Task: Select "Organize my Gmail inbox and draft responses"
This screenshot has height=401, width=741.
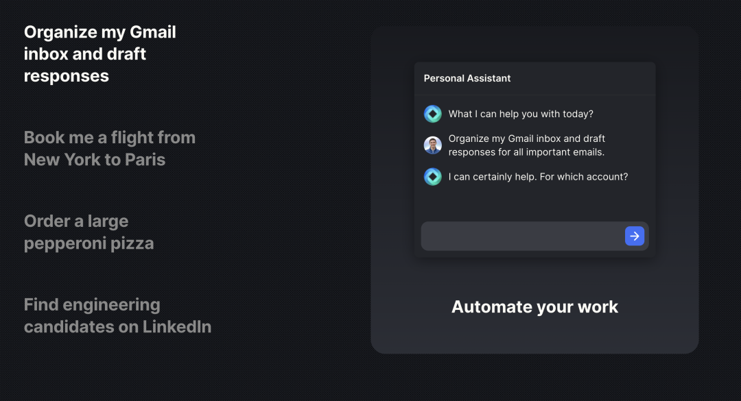Action: pos(99,54)
